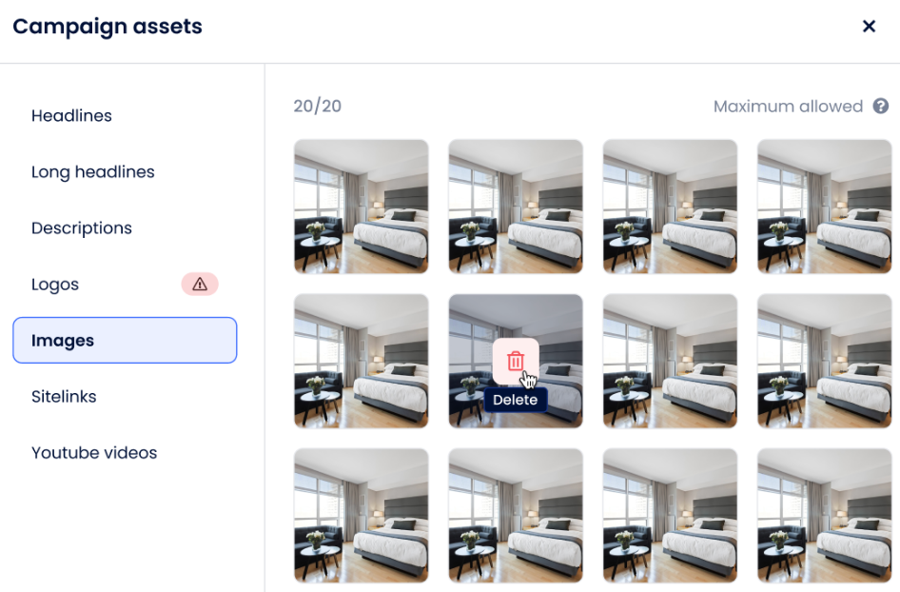Close the Campaign assets dialog
The height and width of the screenshot is (592, 900).
pyautogui.click(x=869, y=27)
